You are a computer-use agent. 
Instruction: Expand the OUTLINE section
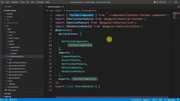pyautogui.click(x=8, y=93)
